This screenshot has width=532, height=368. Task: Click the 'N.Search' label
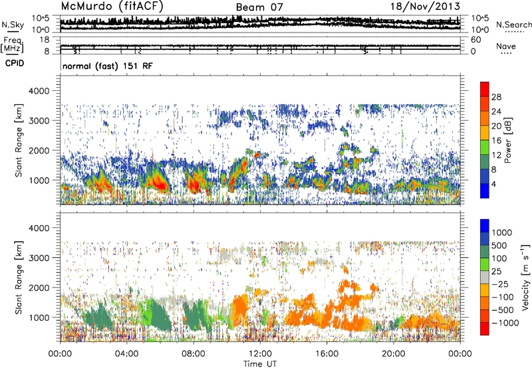click(513, 25)
